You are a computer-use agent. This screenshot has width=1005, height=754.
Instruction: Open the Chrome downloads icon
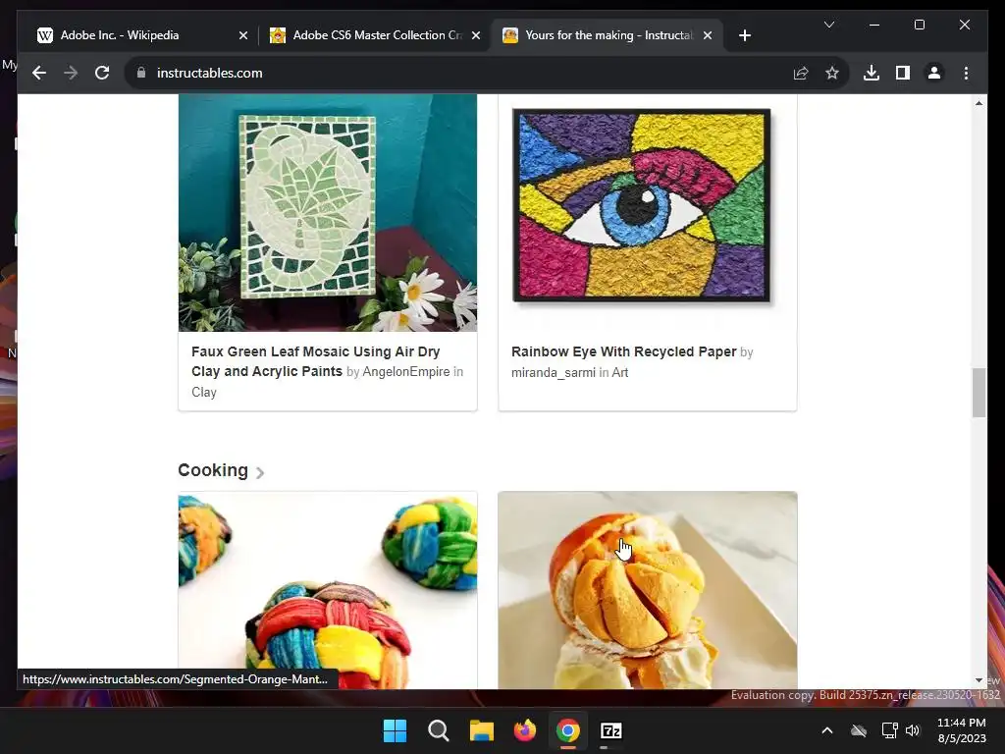872,73
